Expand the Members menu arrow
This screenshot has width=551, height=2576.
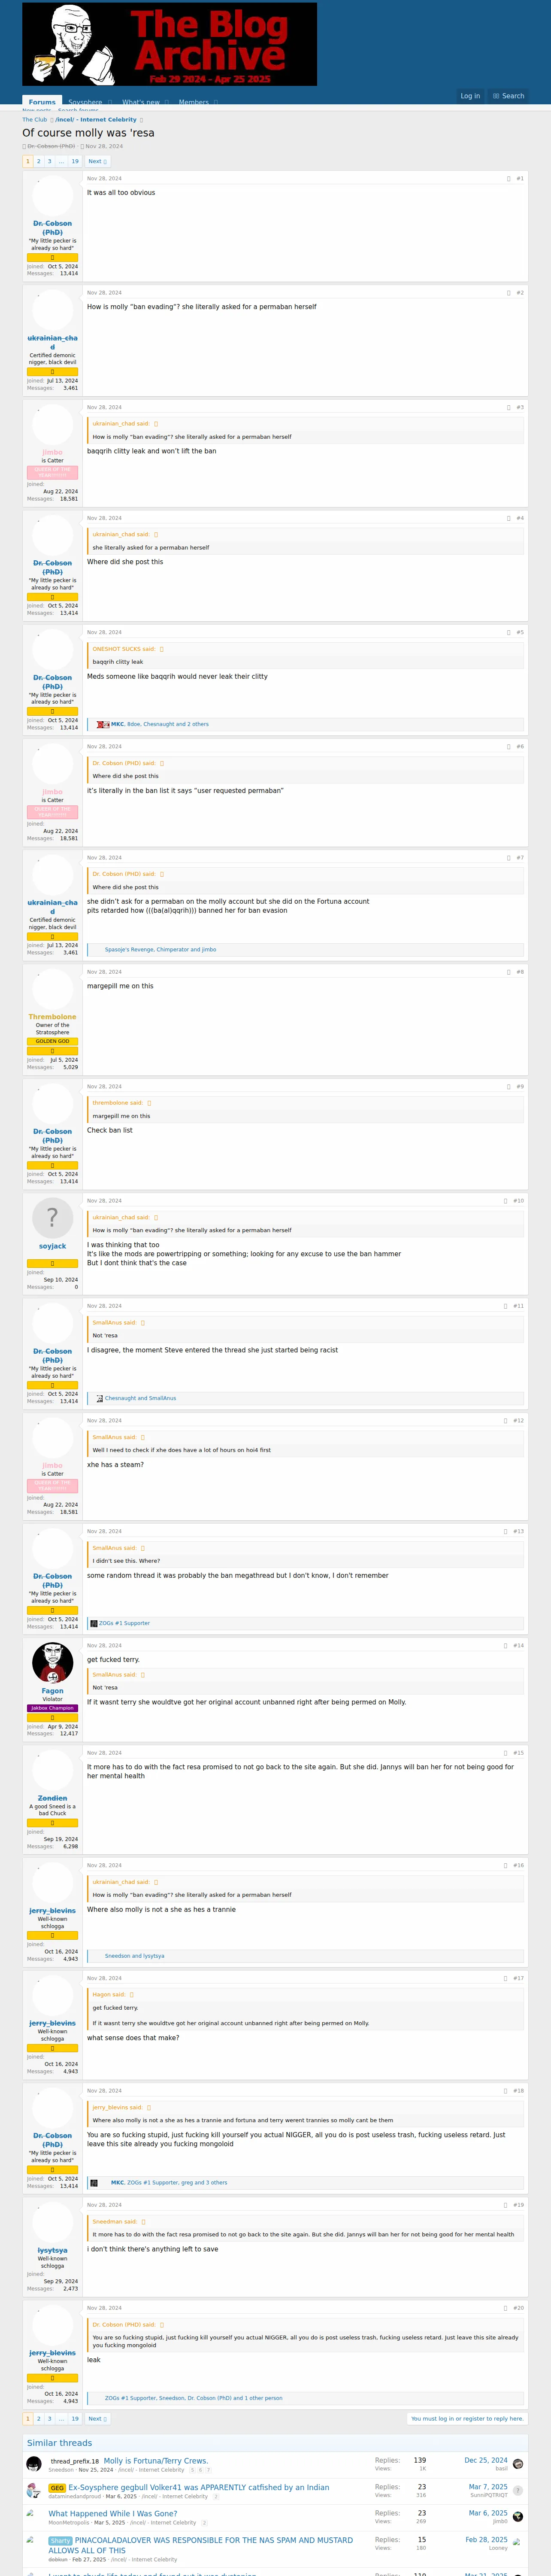coord(216,102)
